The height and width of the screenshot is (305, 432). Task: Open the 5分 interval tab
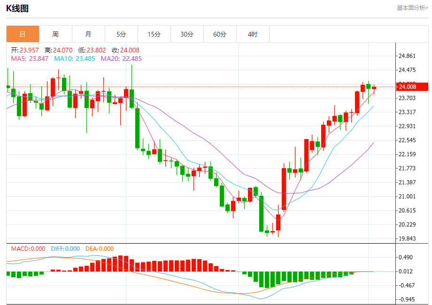(x=121, y=34)
